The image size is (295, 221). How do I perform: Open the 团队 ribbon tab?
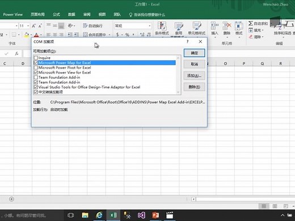[x=117, y=14]
